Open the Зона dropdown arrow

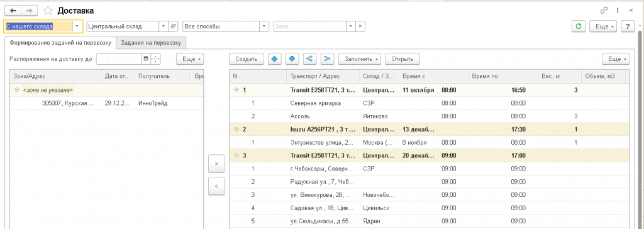350,26
